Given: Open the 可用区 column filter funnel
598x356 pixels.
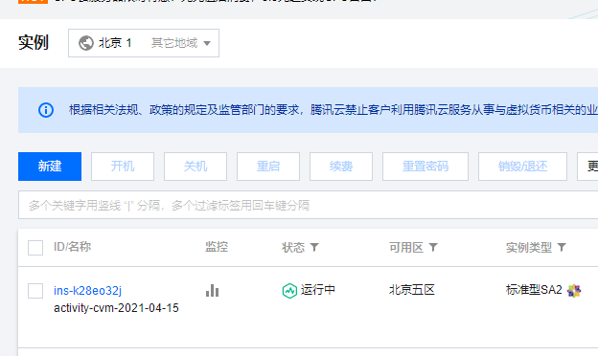Looking at the screenshot, I should [433, 248].
